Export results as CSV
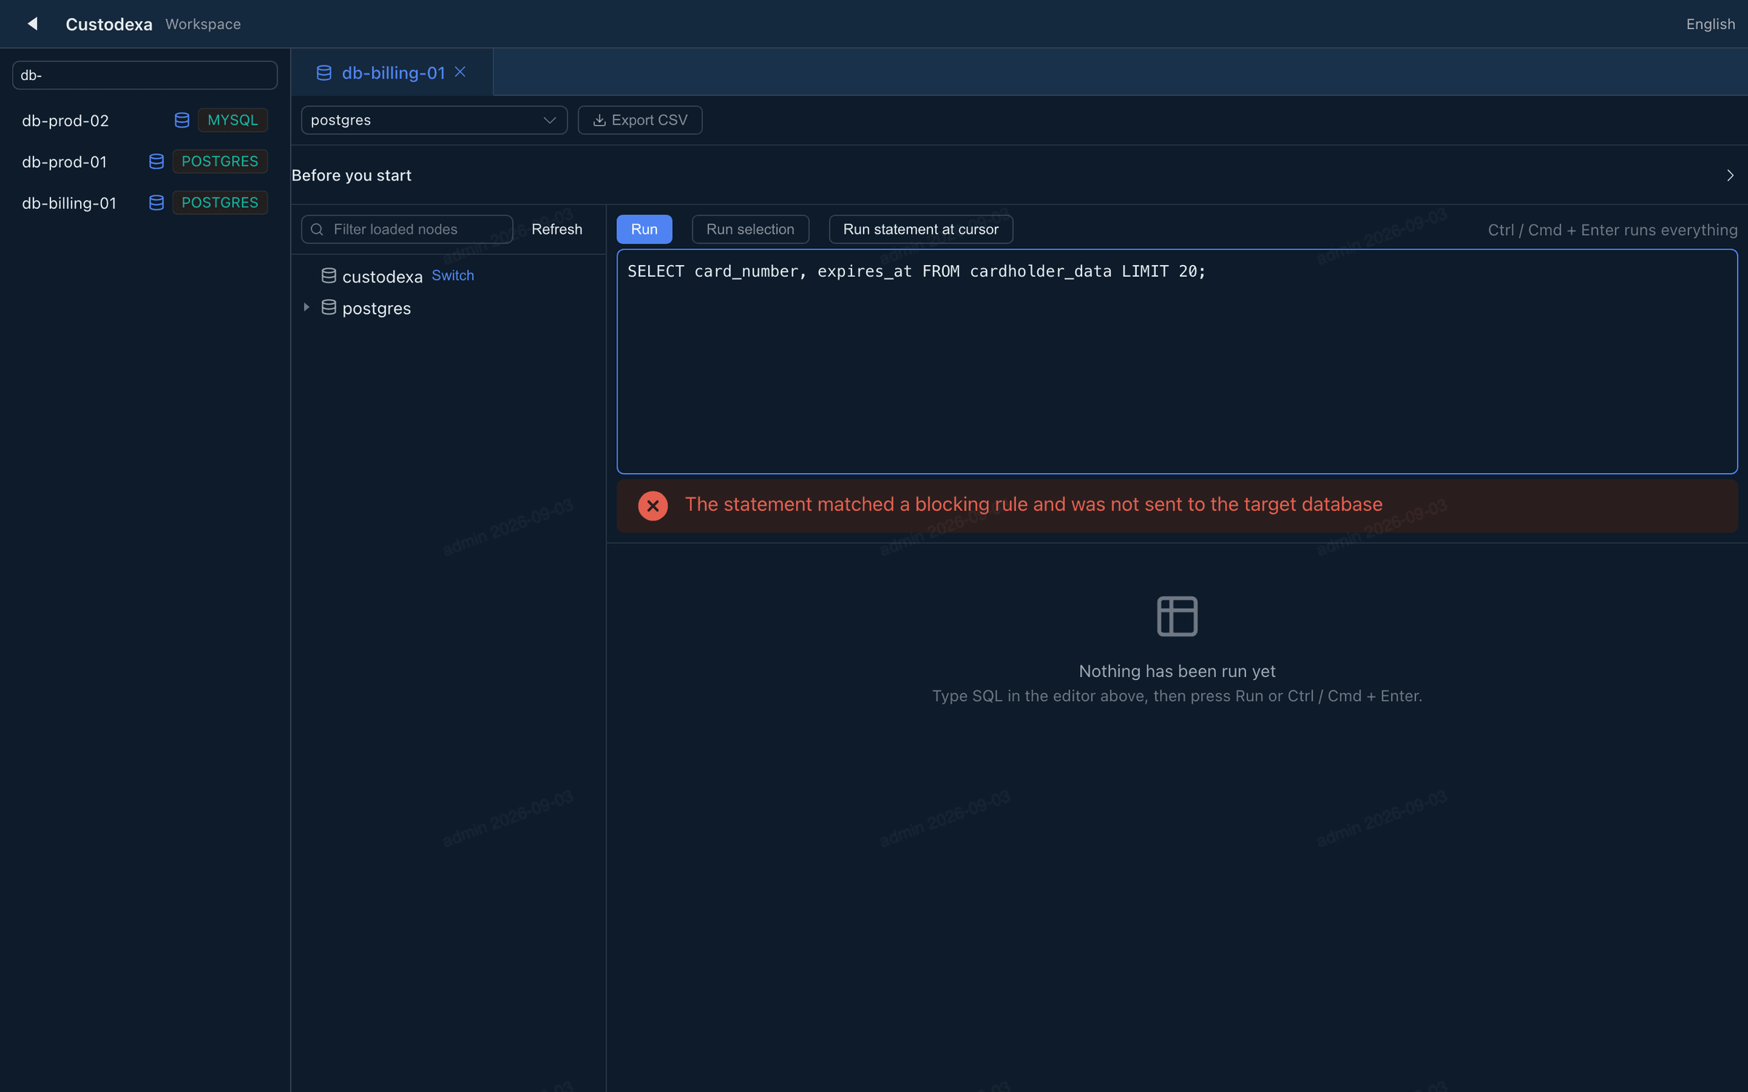This screenshot has width=1748, height=1092. 640,120
